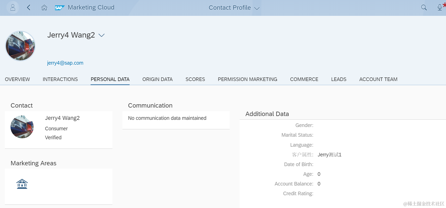Switch to the Overview tab
This screenshot has height=208, width=446.
[17, 79]
